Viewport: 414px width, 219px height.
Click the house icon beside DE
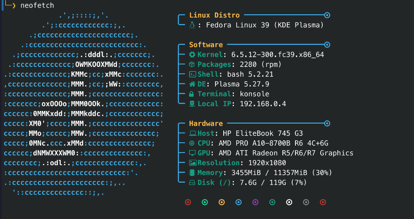pyautogui.click(x=192, y=84)
